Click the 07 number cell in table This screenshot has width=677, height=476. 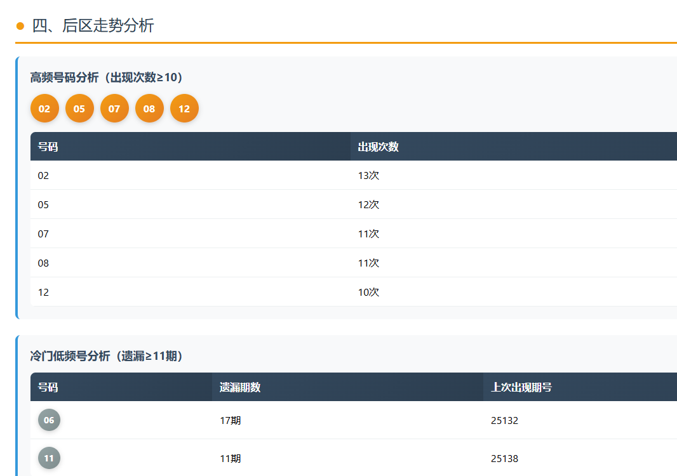pyautogui.click(x=43, y=234)
